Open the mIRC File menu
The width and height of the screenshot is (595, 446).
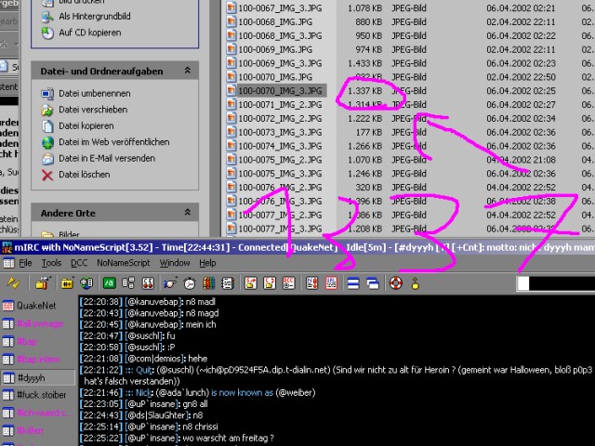(x=25, y=263)
